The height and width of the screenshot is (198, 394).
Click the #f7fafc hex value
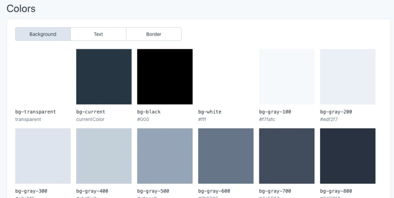[x=267, y=119]
